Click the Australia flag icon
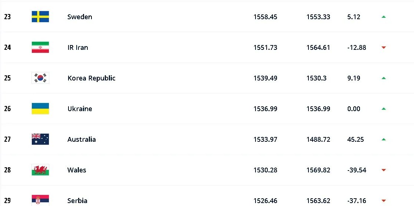Image resolution: width=414 pixels, height=206 pixels. click(40, 139)
